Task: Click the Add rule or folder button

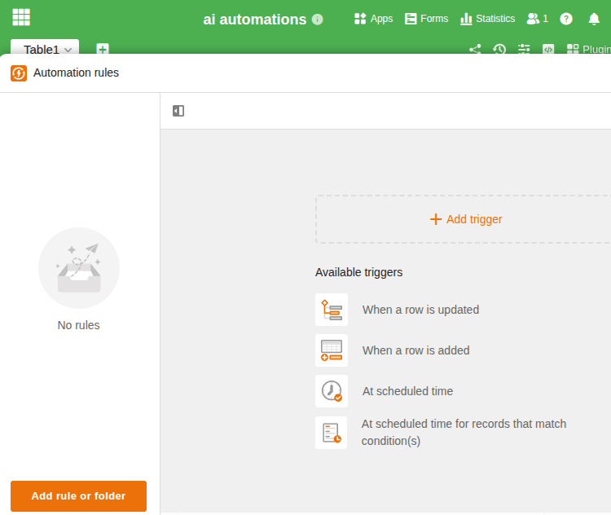Action: (x=78, y=496)
